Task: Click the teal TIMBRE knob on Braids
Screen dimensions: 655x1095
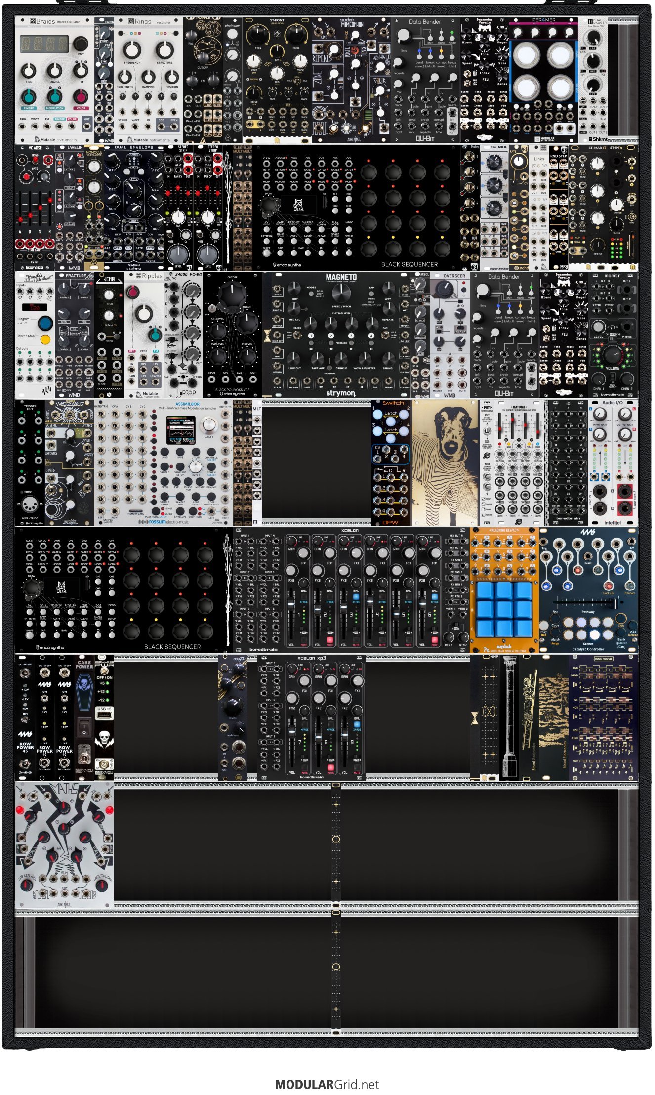Action: [29, 96]
